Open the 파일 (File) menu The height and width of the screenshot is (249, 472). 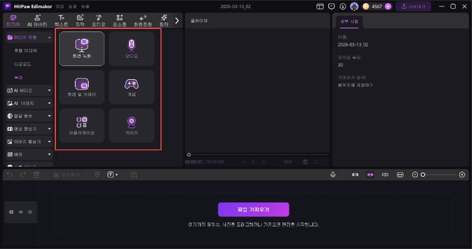[x=60, y=6]
